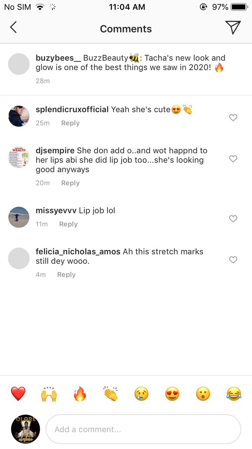Reply to djsempire's comment
Image resolution: width=252 pixels, height=449 pixels.
pyautogui.click(x=70, y=183)
